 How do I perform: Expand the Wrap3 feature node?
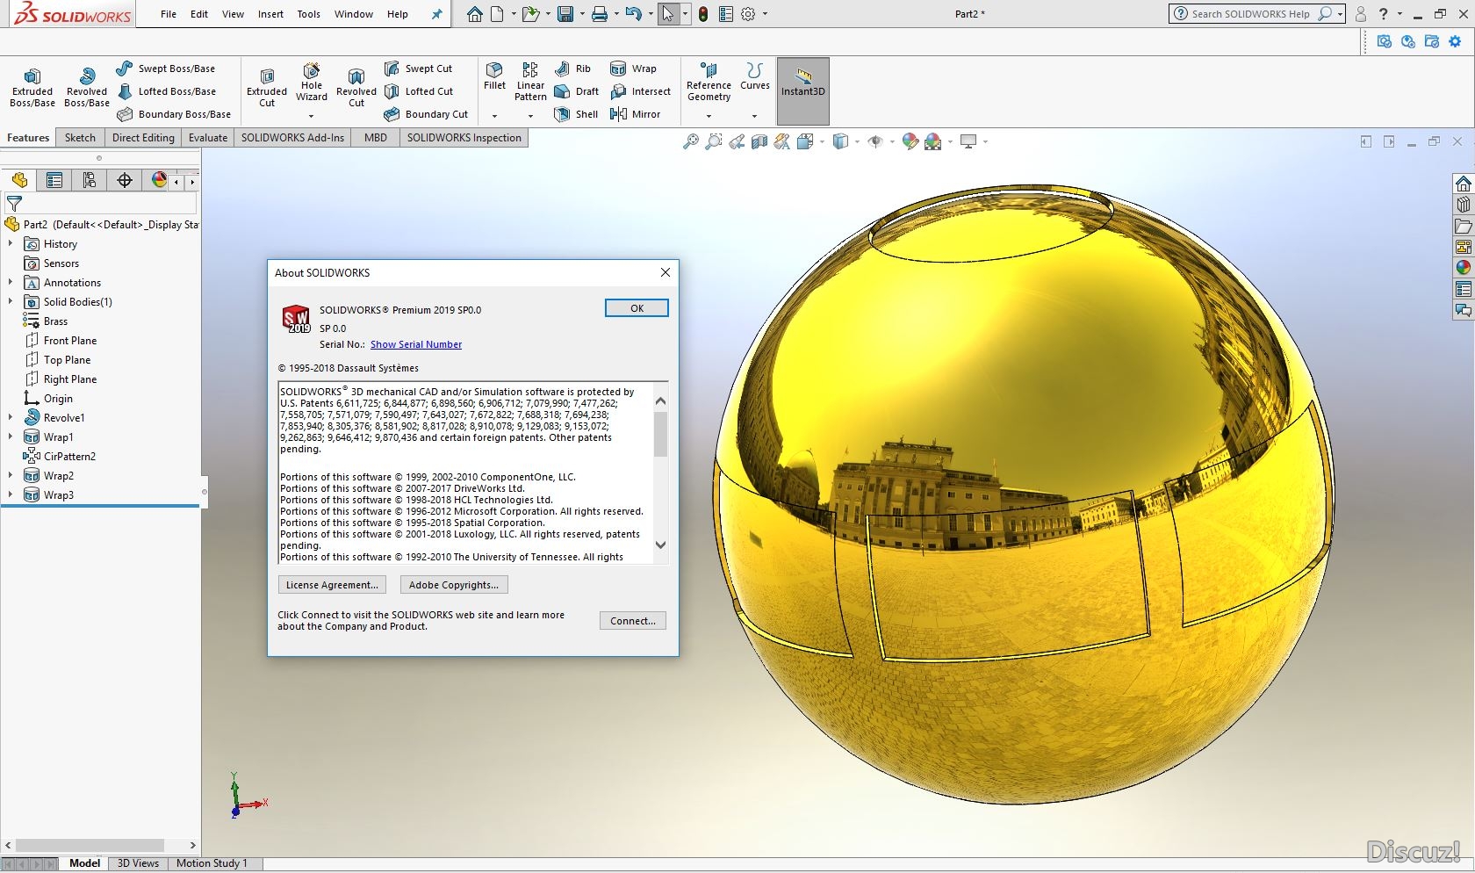tap(11, 495)
